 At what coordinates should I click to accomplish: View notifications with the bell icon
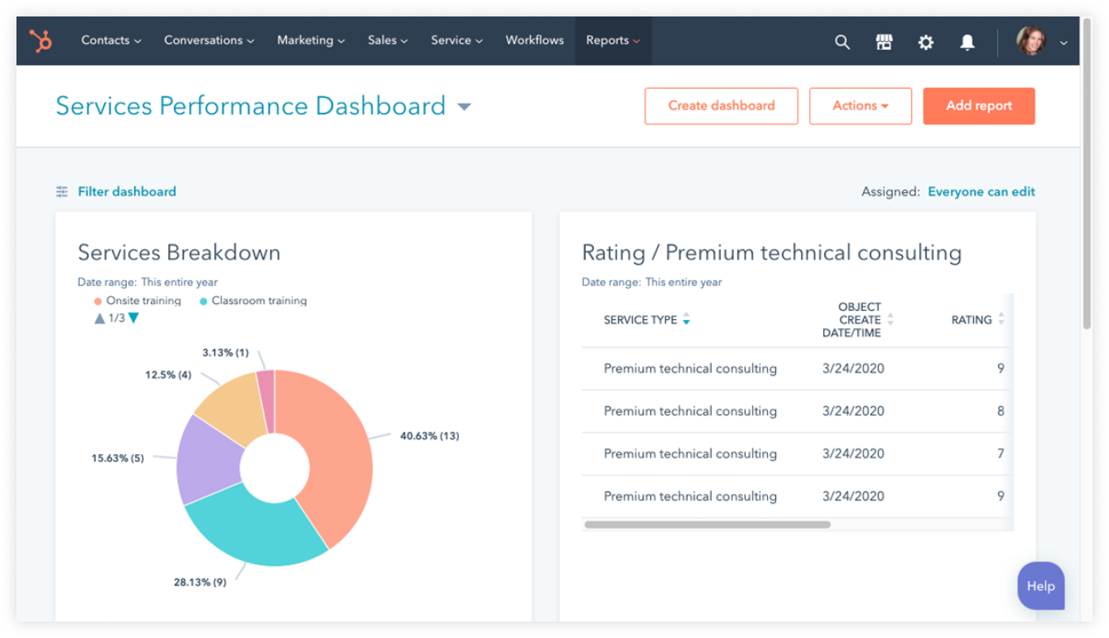pos(967,41)
